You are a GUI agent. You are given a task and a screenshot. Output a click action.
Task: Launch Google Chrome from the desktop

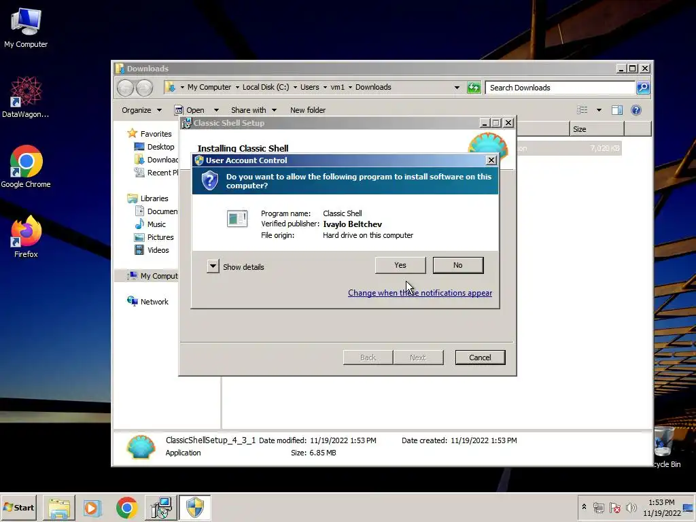pyautogui.click(x=26, y=167)
